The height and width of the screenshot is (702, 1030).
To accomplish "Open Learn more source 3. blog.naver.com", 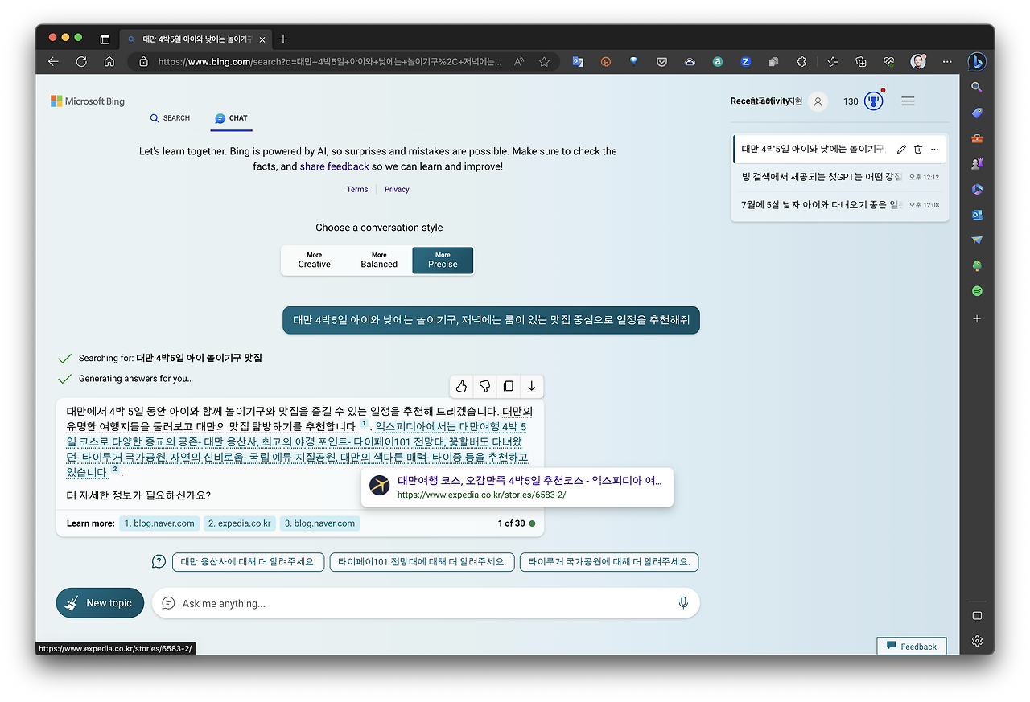I will pos(320,523).
